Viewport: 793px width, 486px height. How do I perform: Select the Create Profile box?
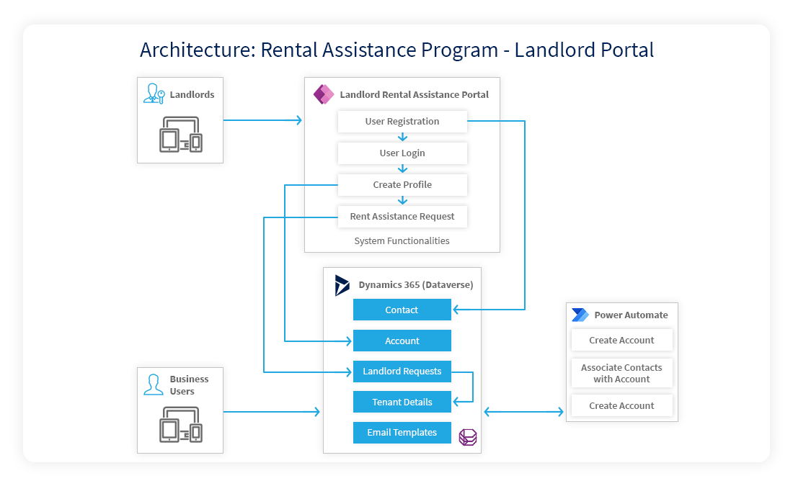(x=402, y=185)
